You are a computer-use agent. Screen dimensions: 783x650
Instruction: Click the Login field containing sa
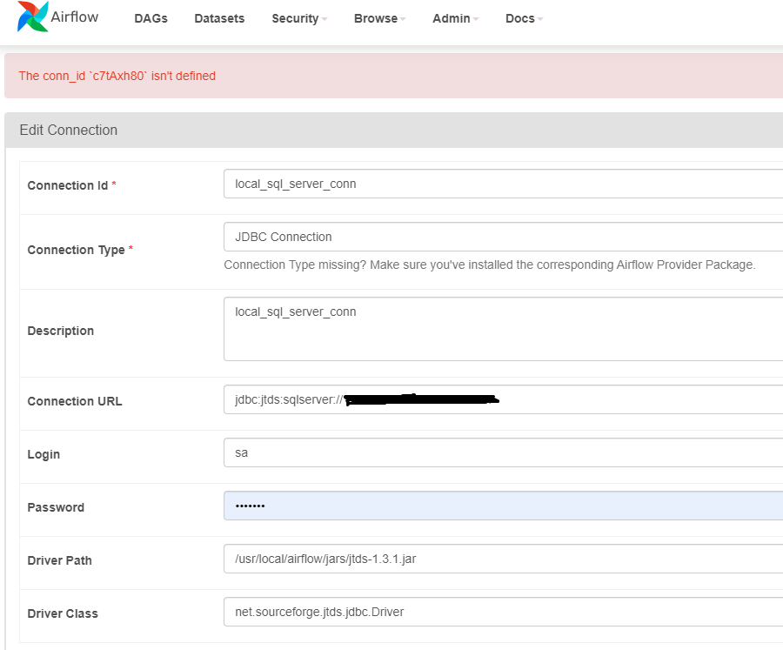(503, 453)
